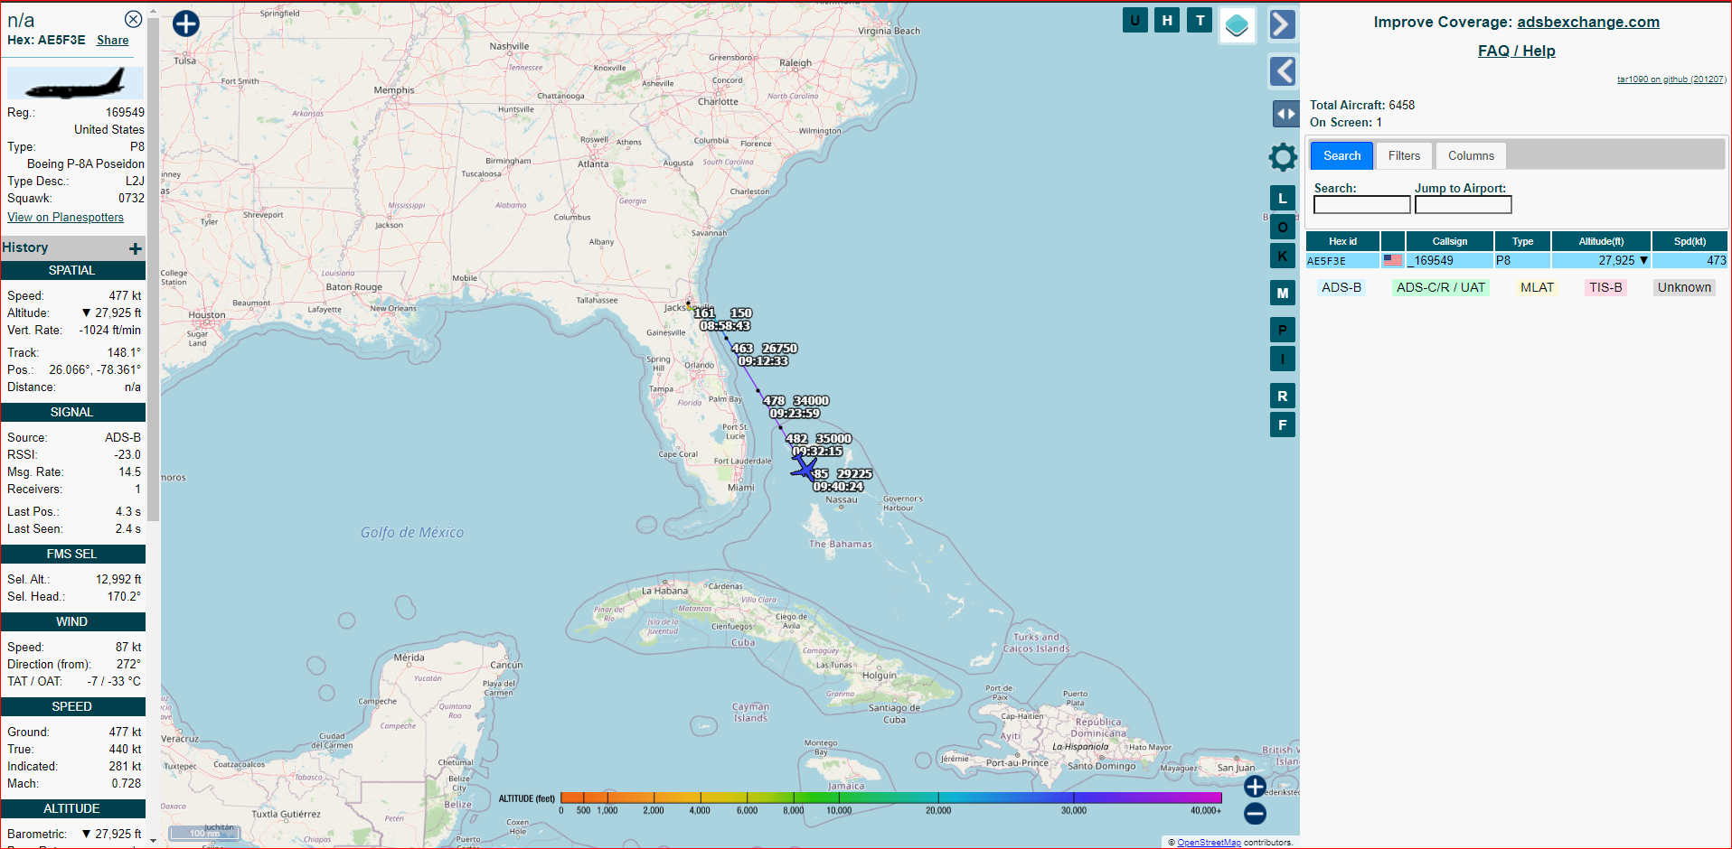The height and width of the screenshot is (849, 1732).
Task: Click the MLAT legend label
Action: [x=1537, y=287]
